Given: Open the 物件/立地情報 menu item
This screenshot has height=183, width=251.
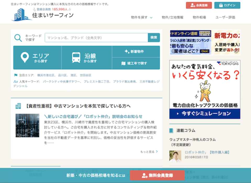Looking at the screenshot, I should click(172, 17).
